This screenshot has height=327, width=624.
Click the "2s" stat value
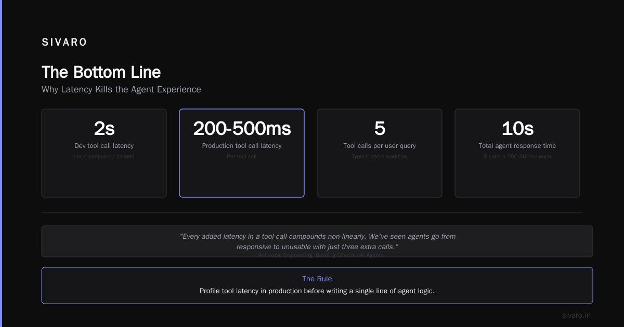coord(104,128)
